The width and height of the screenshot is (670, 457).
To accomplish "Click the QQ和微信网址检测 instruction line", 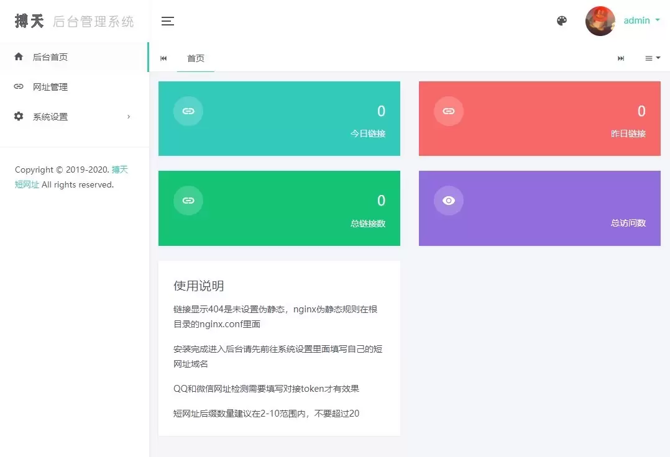I will (x=266, y=389).
